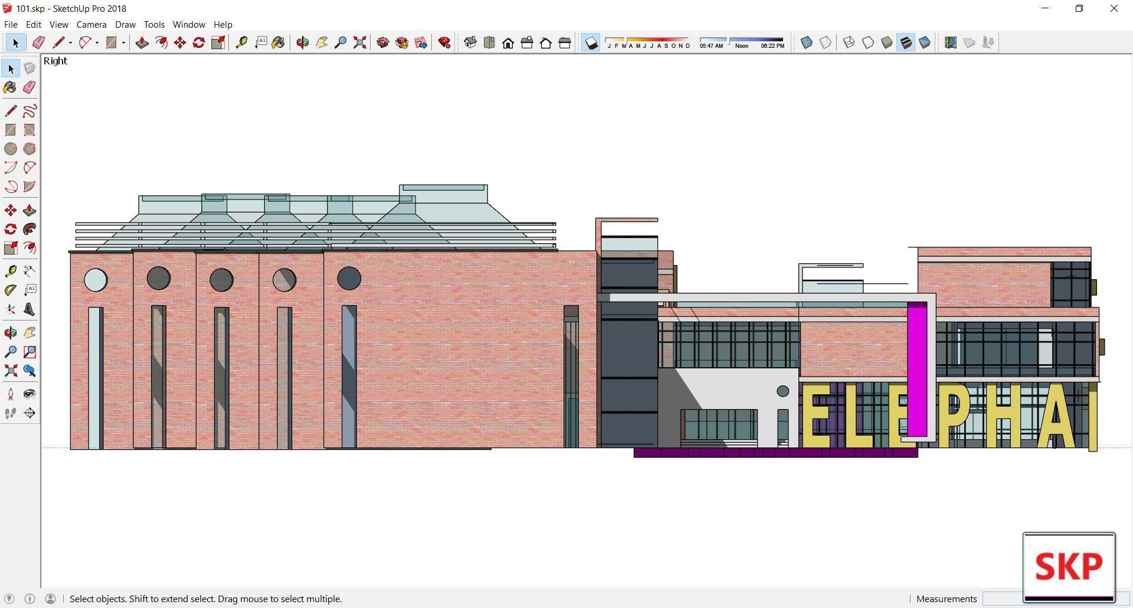
Task: Select the Make Component tool in side toolbar
Action: point(30,68)
